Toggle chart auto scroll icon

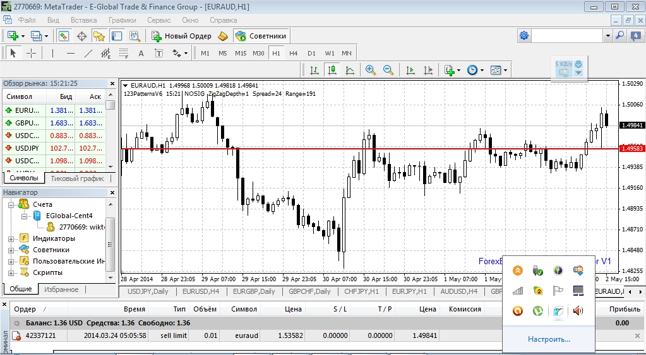tap(410, 71)
